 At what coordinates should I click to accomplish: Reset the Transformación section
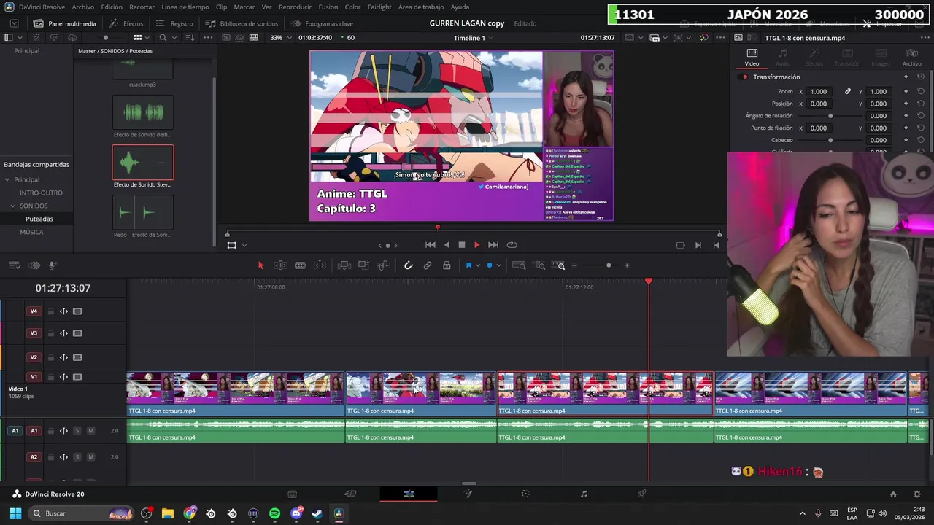click(x=921, y=77)
